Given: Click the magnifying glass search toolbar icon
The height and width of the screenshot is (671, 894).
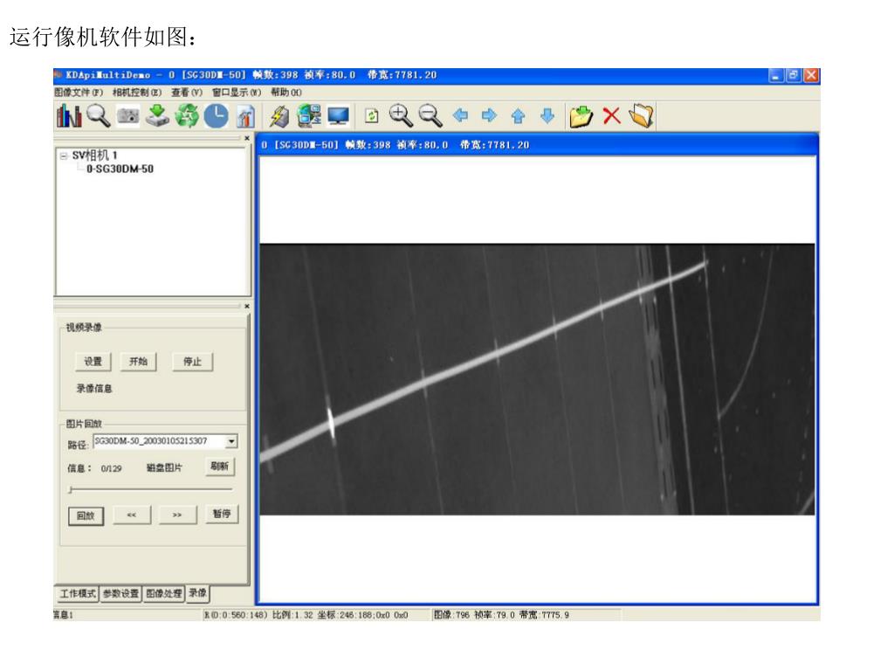Looking at the screenshot, I should (x=98, y=116).
